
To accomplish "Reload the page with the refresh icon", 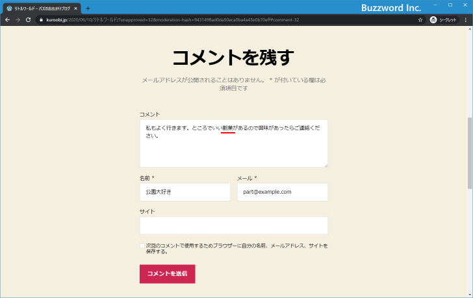I will point(29,20).
